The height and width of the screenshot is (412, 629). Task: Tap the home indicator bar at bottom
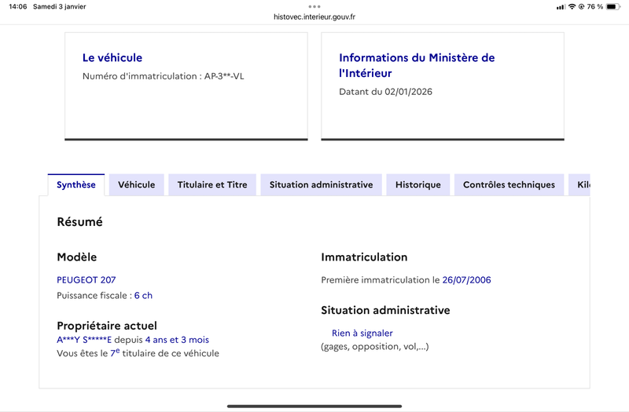(314, 406)
